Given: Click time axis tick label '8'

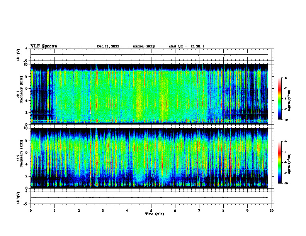Looking at the screenshot, I should click(223, 211).
